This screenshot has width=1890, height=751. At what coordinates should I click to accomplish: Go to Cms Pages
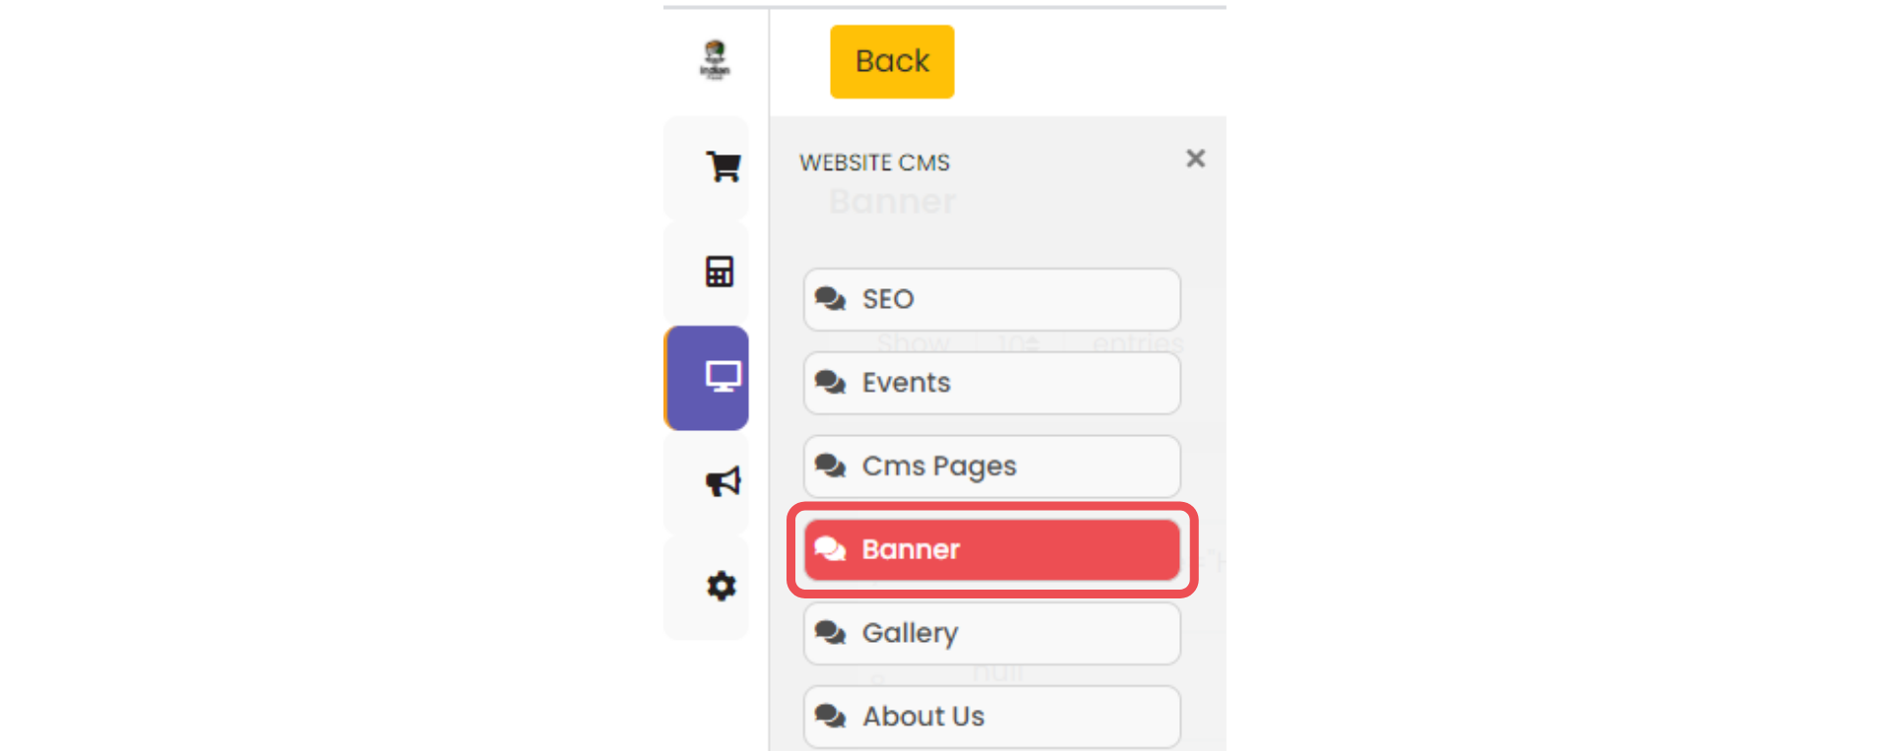pos(992,467)
